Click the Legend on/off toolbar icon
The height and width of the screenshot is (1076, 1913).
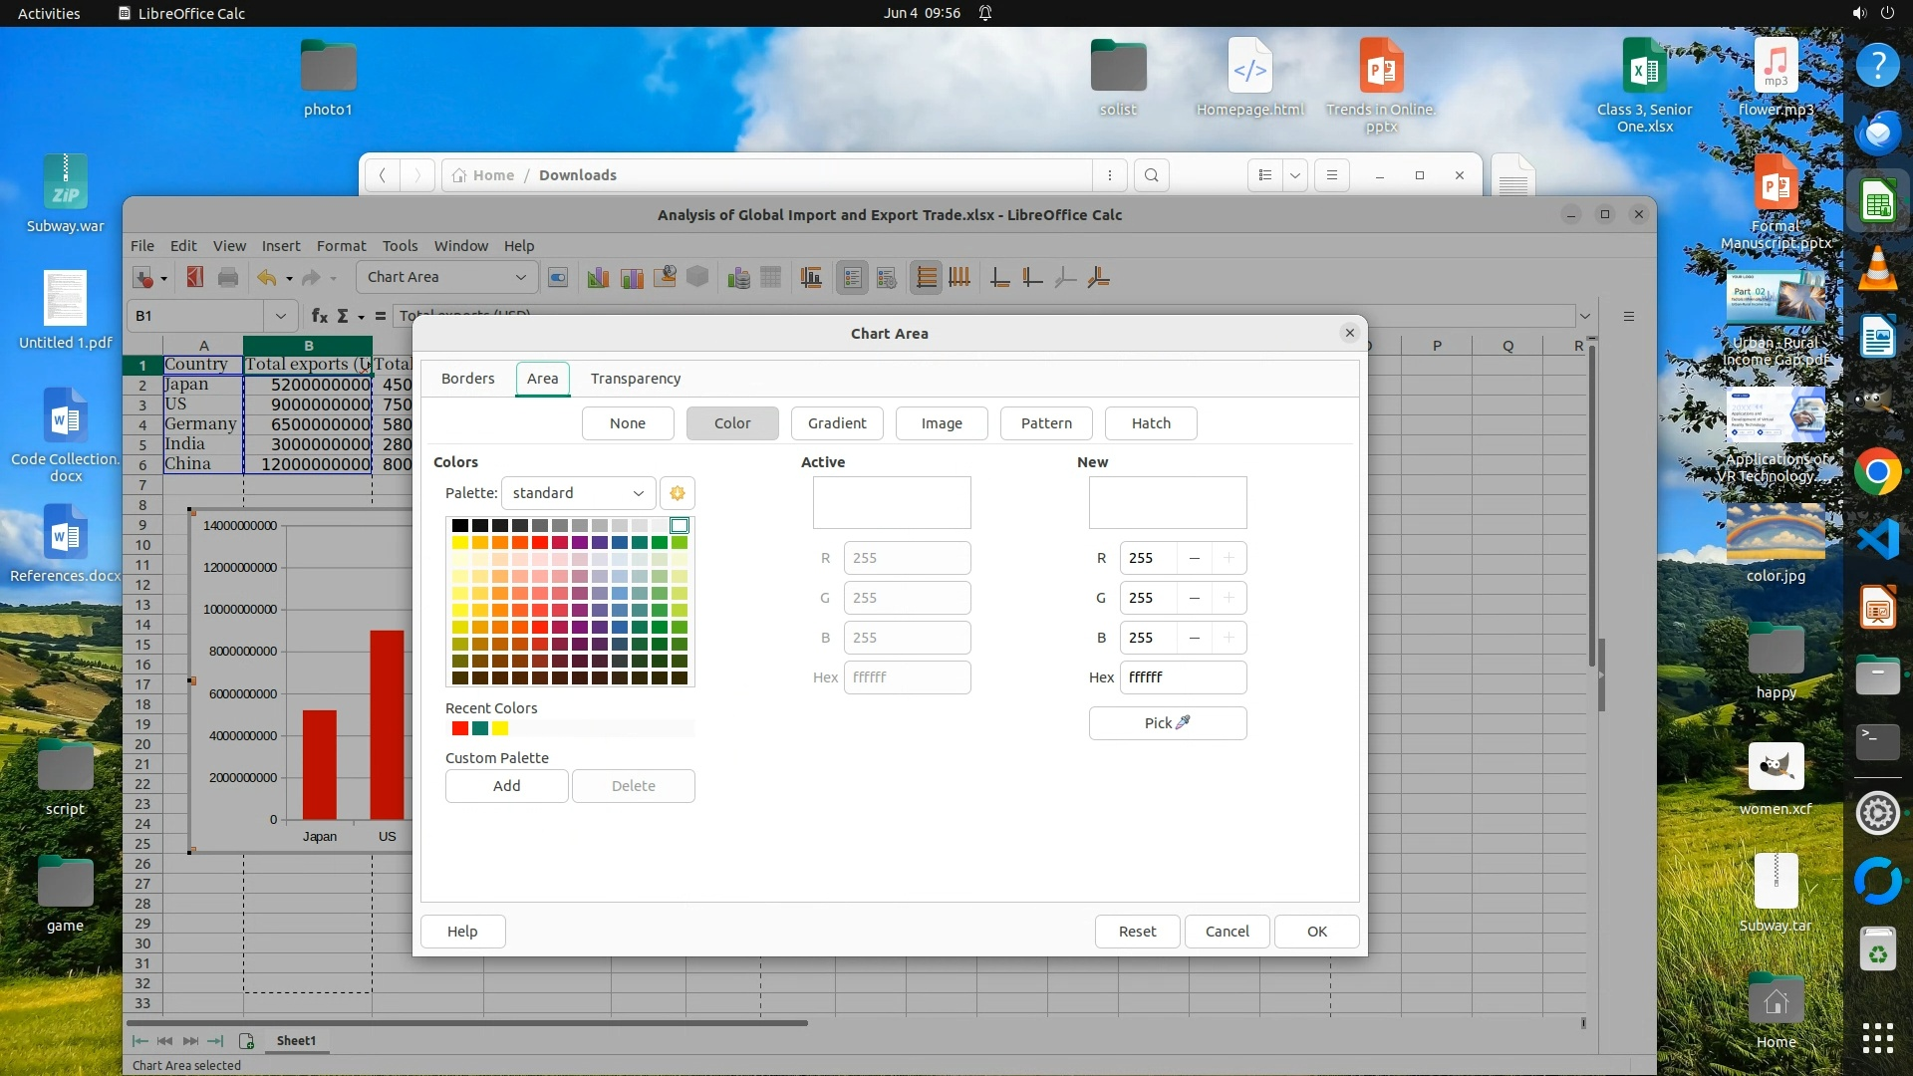tap(852, 278)
